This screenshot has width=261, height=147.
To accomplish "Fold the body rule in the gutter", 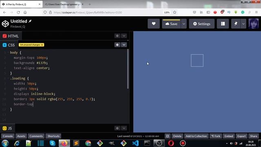I will click(8, 53).
